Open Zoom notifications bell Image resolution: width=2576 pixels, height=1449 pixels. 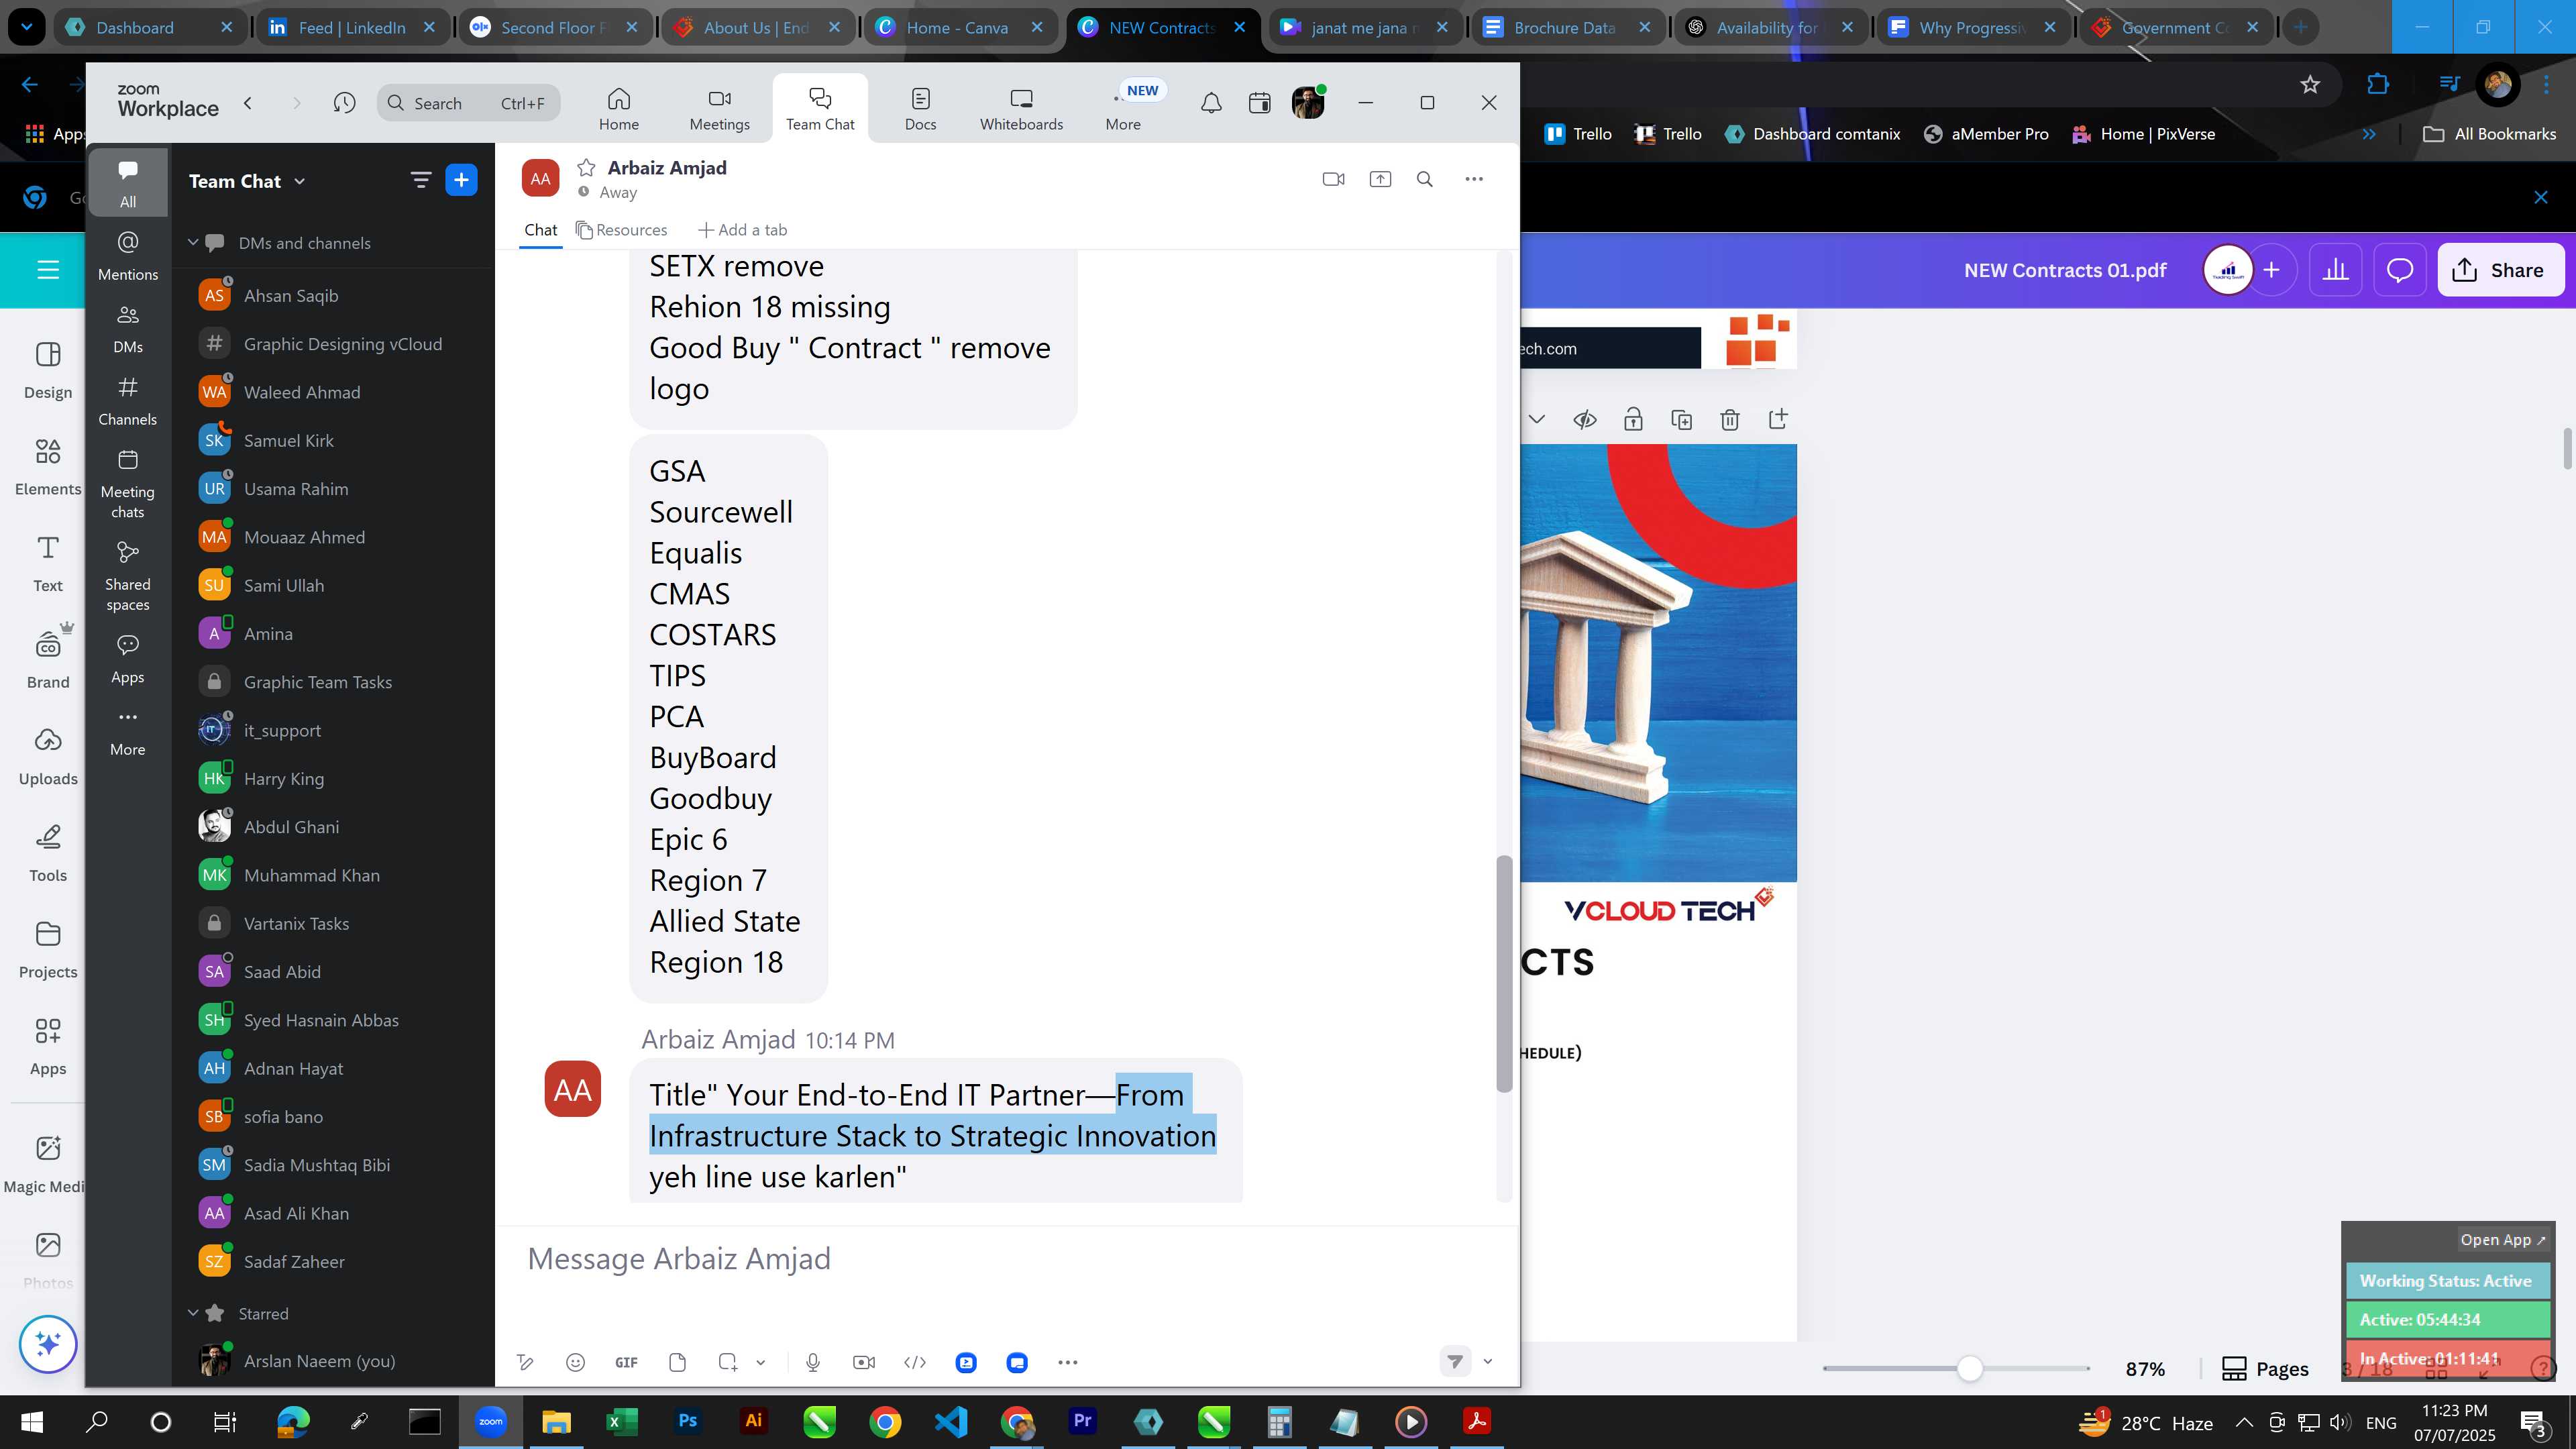(x=1211, y=103)
